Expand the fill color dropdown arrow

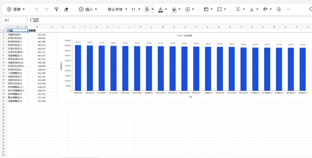point(180,9)
